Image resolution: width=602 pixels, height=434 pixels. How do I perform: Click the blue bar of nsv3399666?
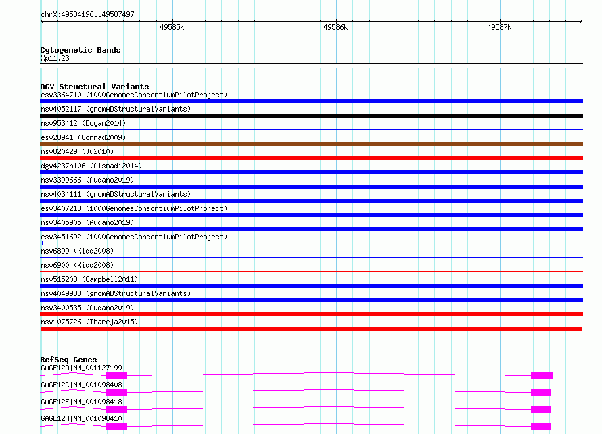click(311, 187)
